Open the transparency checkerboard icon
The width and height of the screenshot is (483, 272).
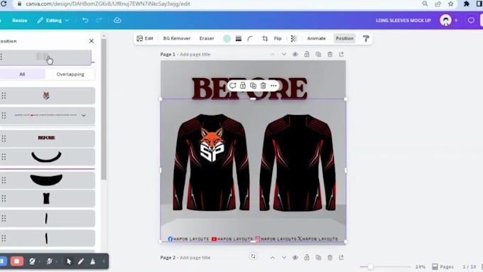coord(293,38)
